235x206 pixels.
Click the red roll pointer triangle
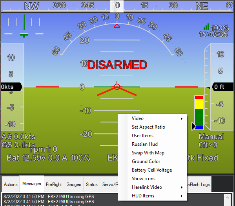tap(117, 26)
